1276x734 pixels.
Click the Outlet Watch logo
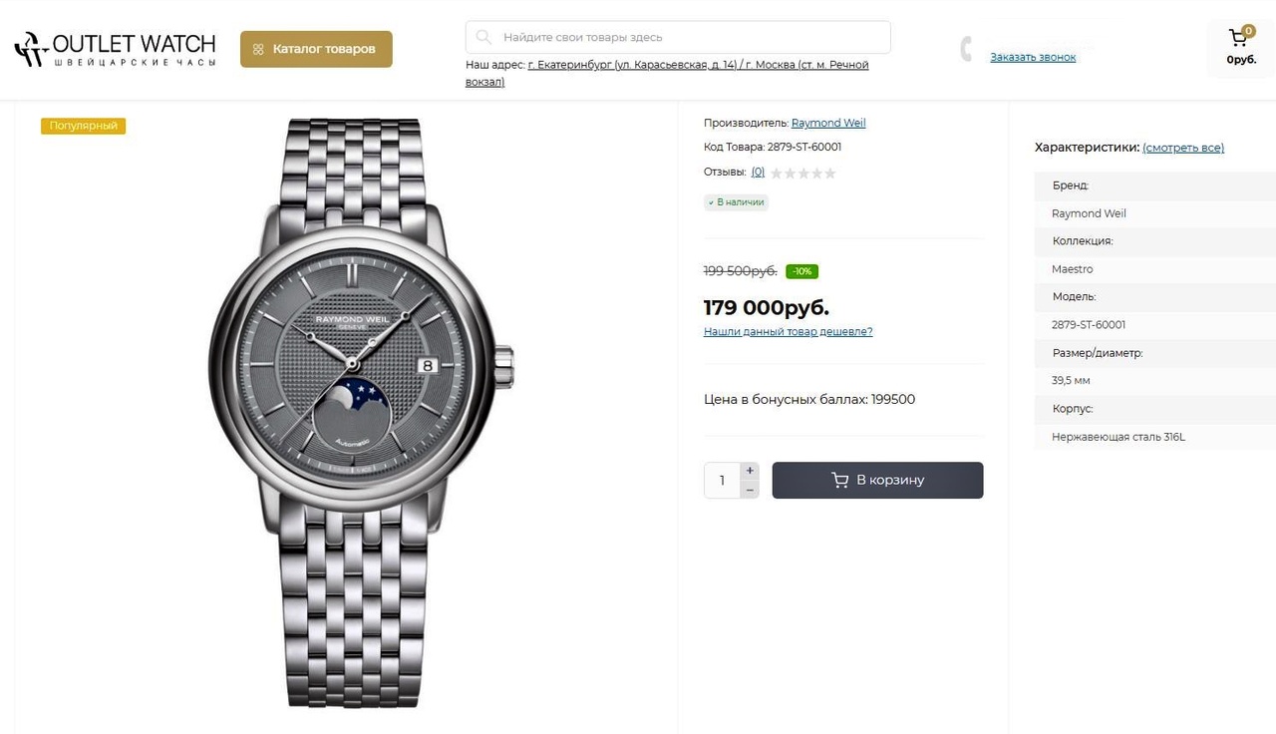click(116, 49)
